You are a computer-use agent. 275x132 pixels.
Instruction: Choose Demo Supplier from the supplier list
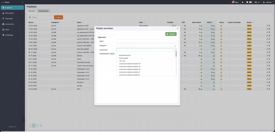pyautogui.click(x=123, y=58)
